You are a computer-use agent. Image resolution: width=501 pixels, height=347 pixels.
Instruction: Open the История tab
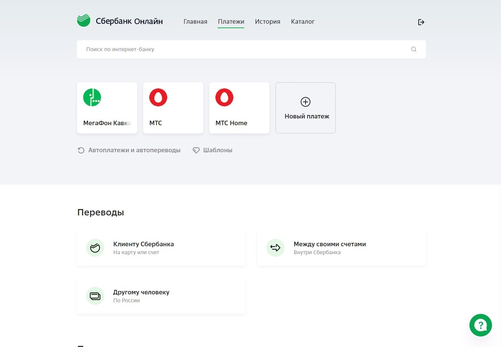268,22
